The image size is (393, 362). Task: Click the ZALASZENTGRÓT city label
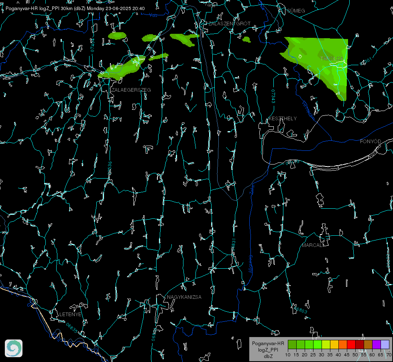pyautogui.click(x=229, y=23)
